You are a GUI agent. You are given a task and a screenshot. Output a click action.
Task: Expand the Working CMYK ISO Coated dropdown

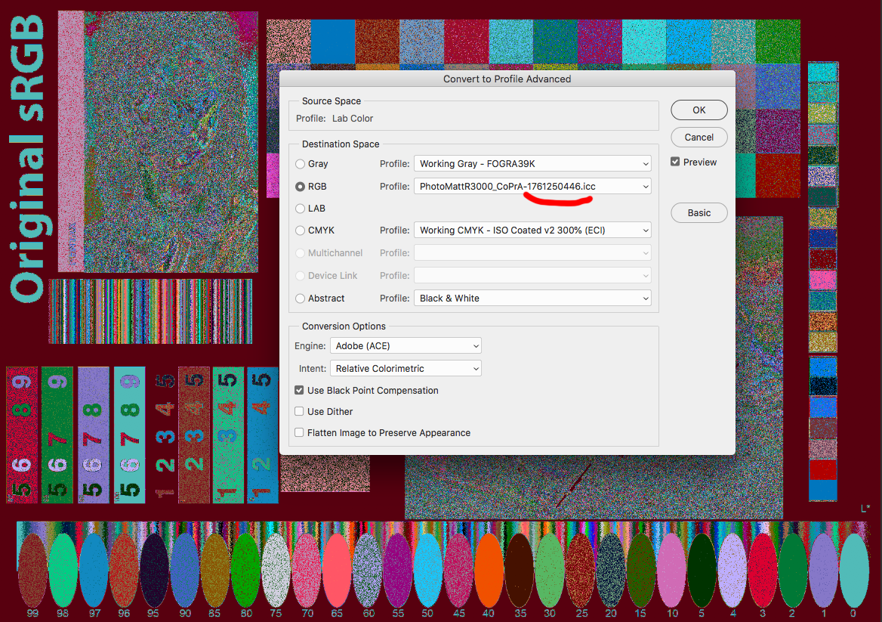click(x=532, y=231)
